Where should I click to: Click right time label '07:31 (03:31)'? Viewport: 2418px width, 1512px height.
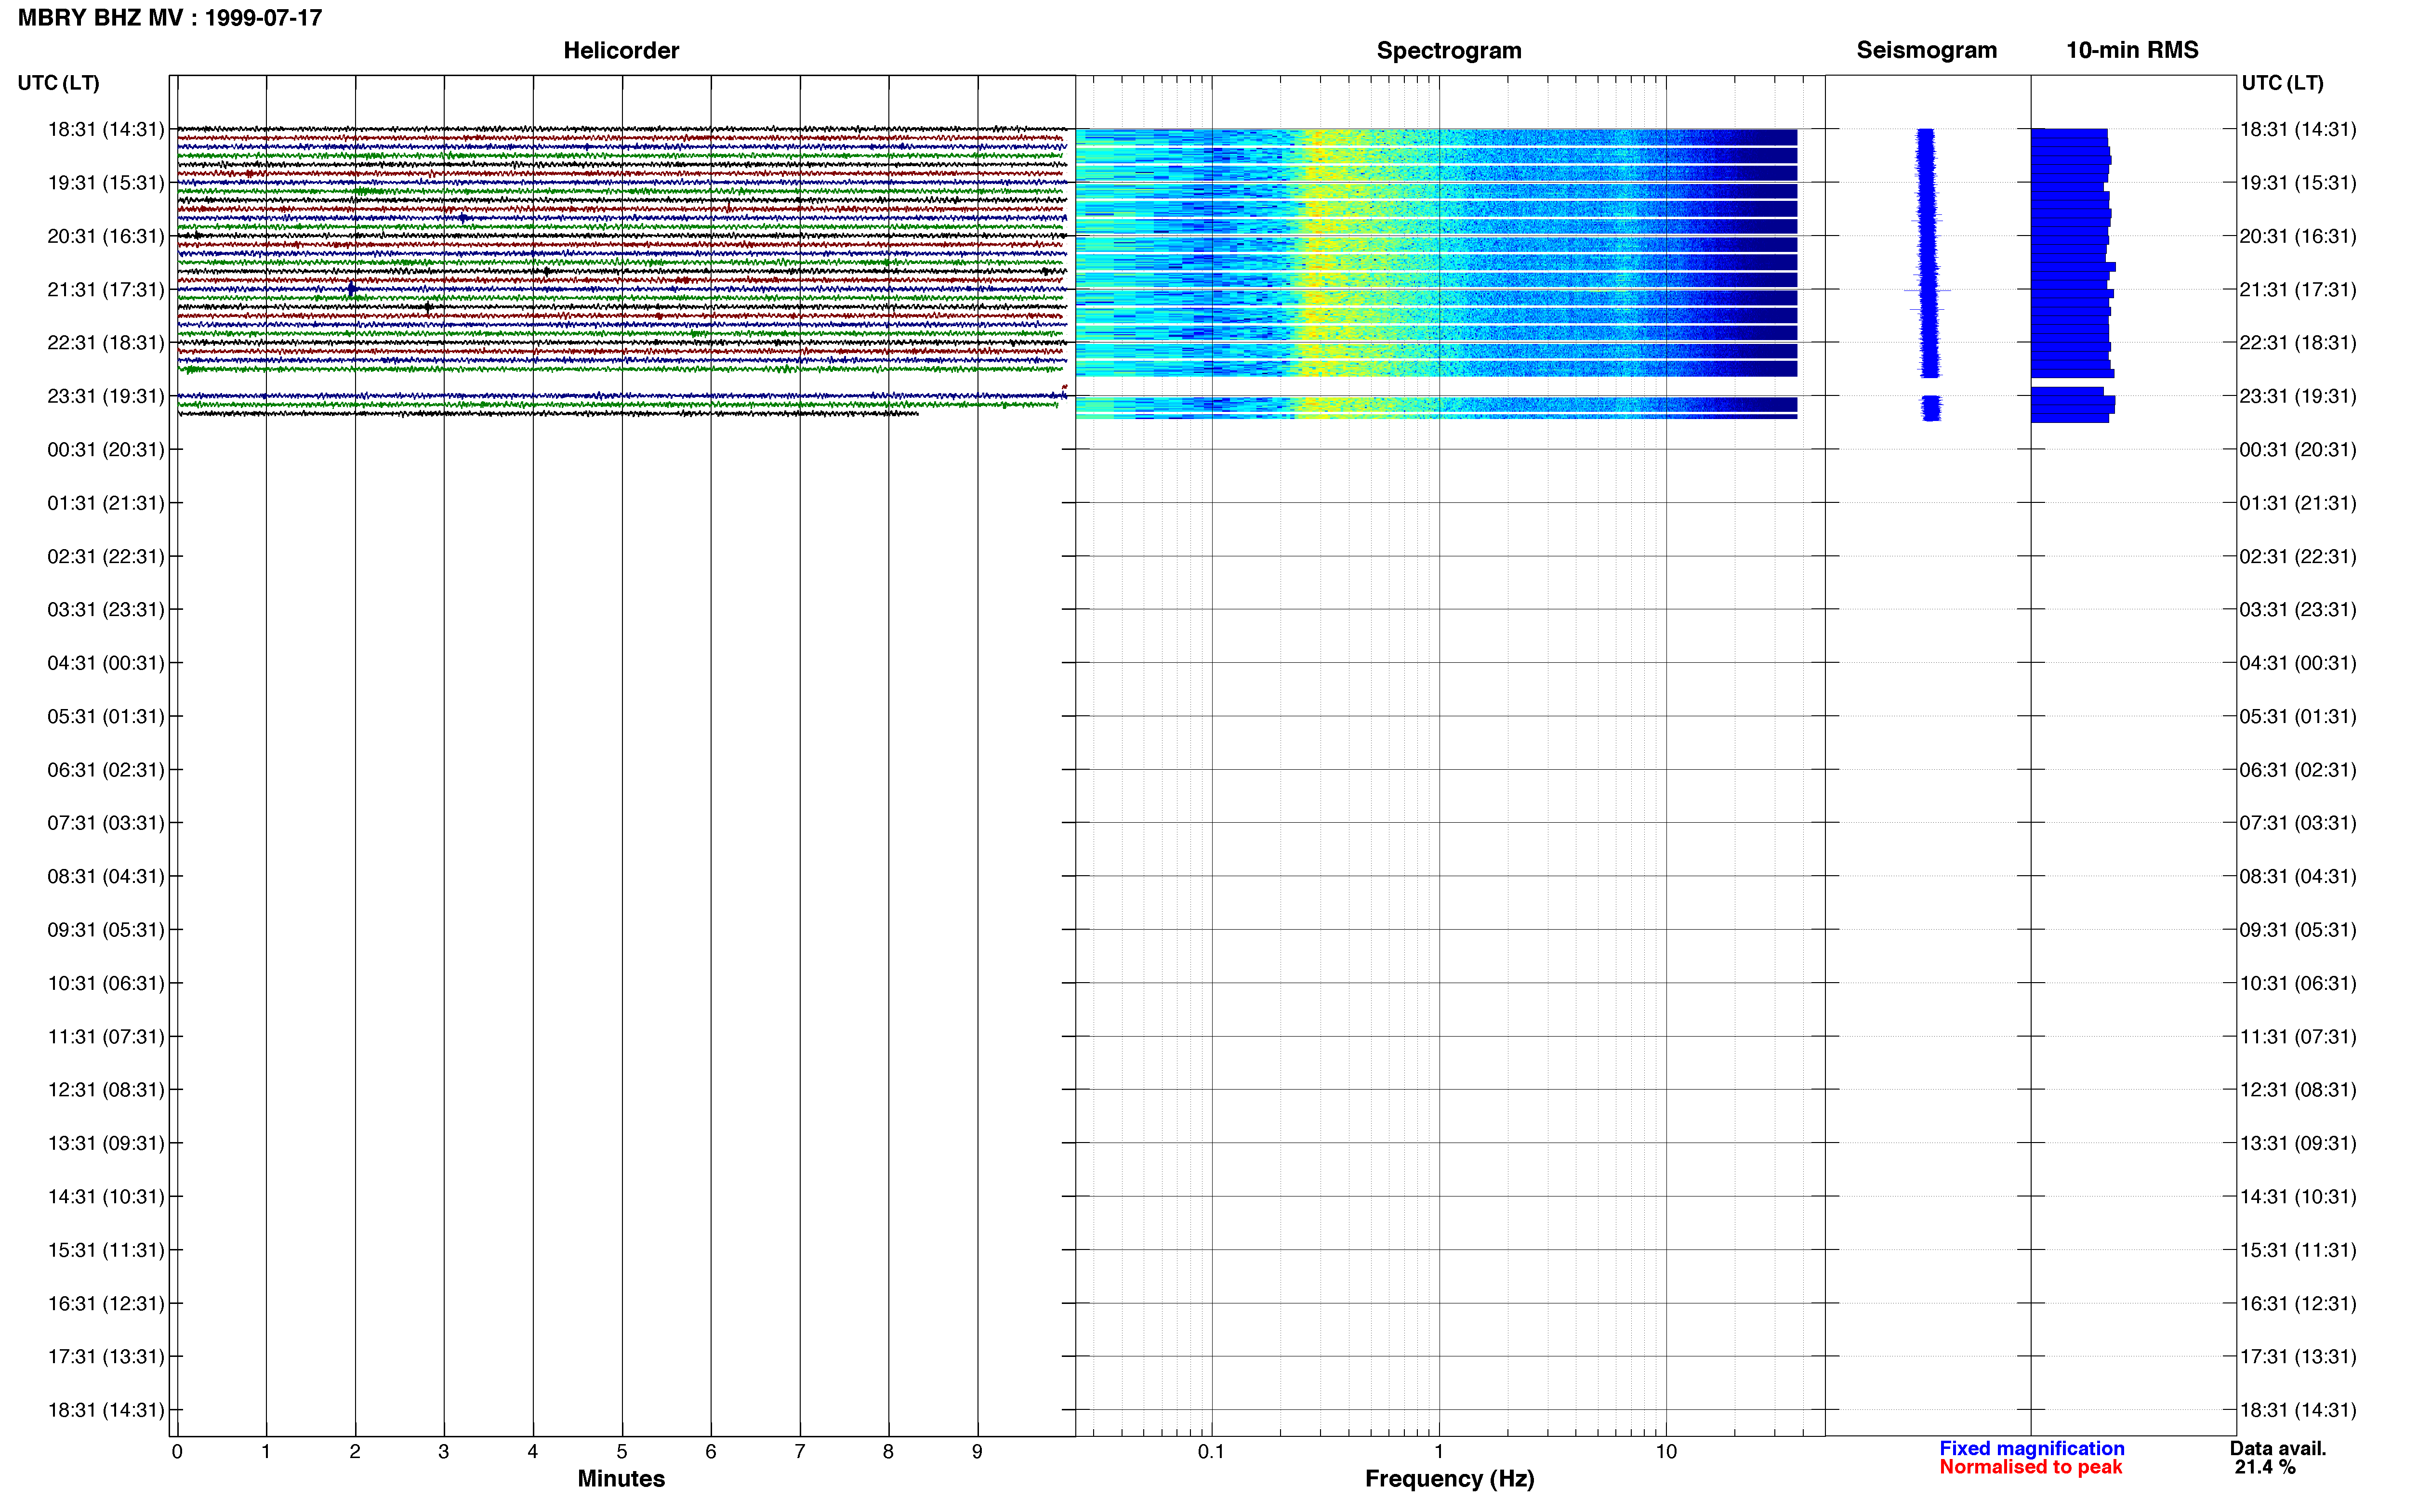click(x=2298, y=822)
